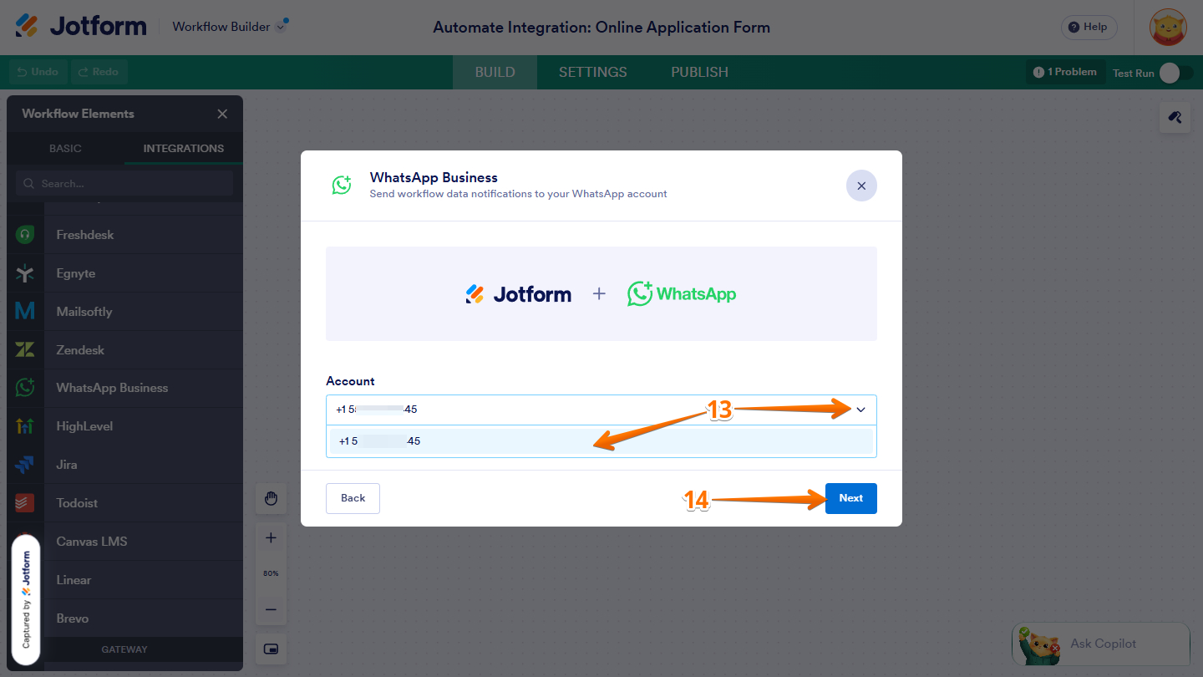Click the Todoist integration icon

point(25,503)
